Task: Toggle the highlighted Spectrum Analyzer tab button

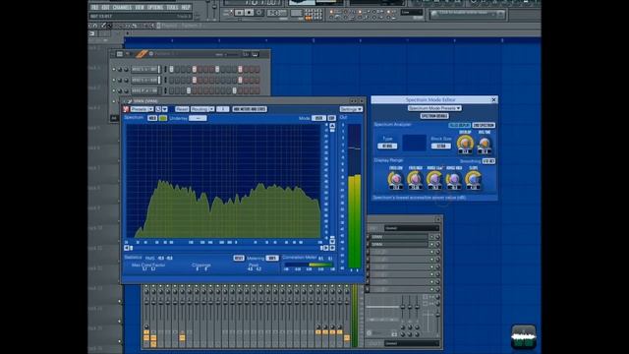Action: click(x=459, y=125)
